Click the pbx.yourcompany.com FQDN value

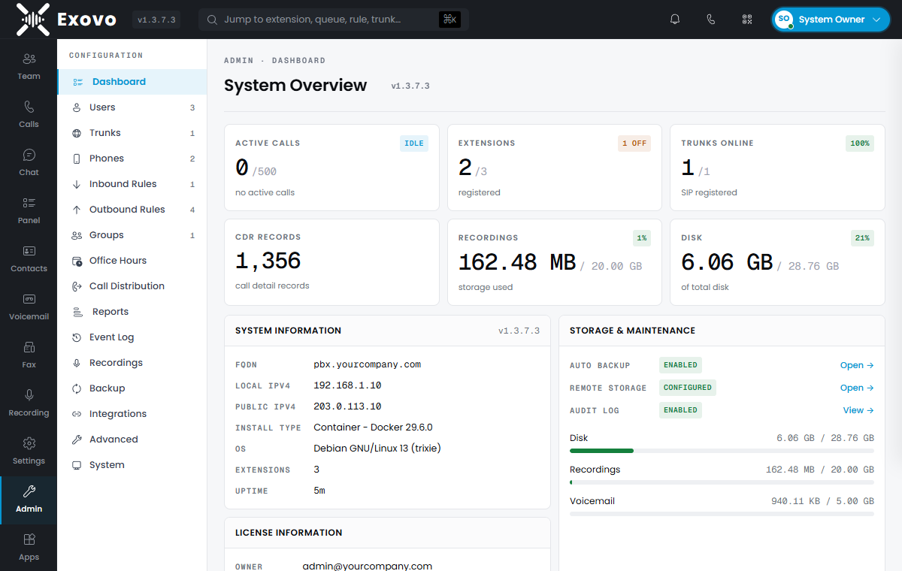coord(367,364)
